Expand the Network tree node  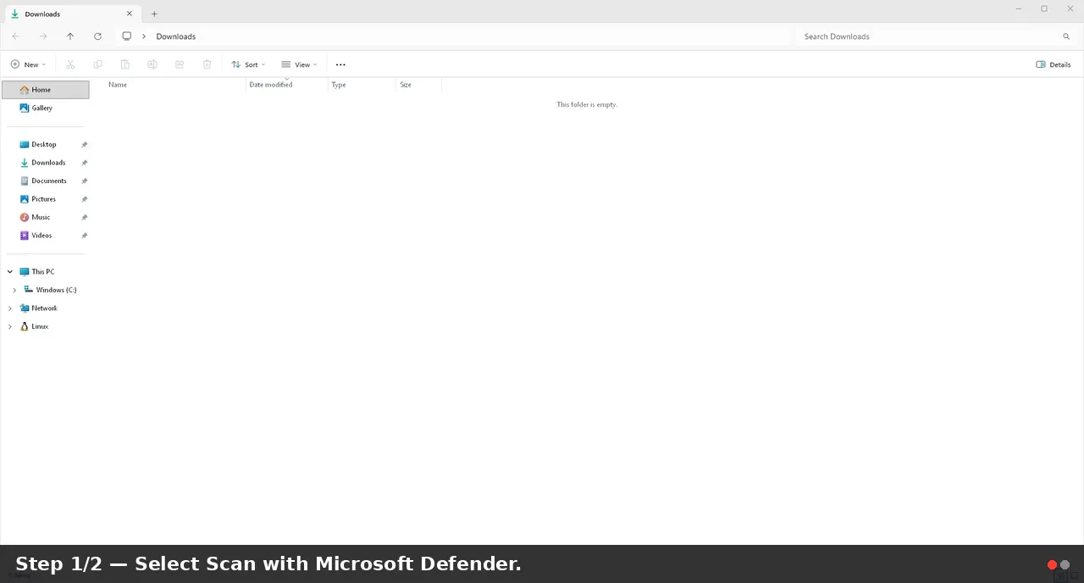[x=10, y=308]
